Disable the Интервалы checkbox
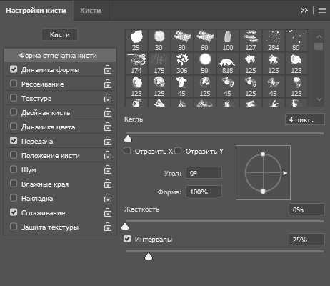 (127, 239)
